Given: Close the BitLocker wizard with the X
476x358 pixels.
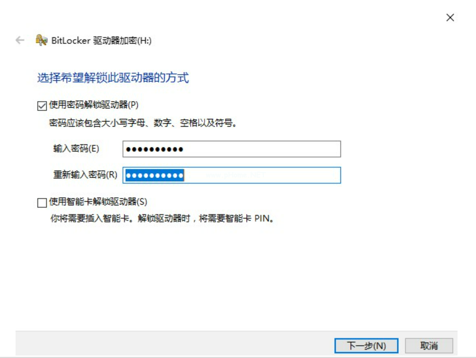Looking at the screenshot, I should (450, 17).
